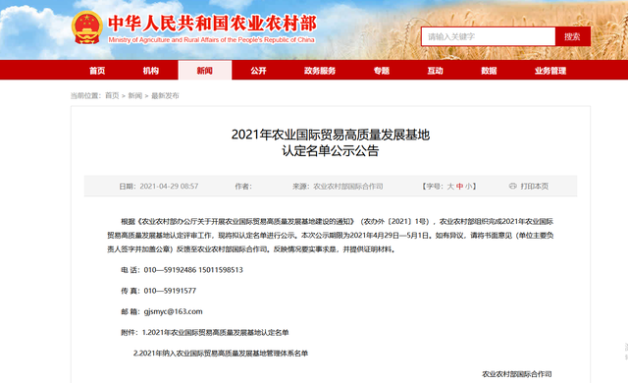Open the 首页 navigation menu item

coord(97,71)
